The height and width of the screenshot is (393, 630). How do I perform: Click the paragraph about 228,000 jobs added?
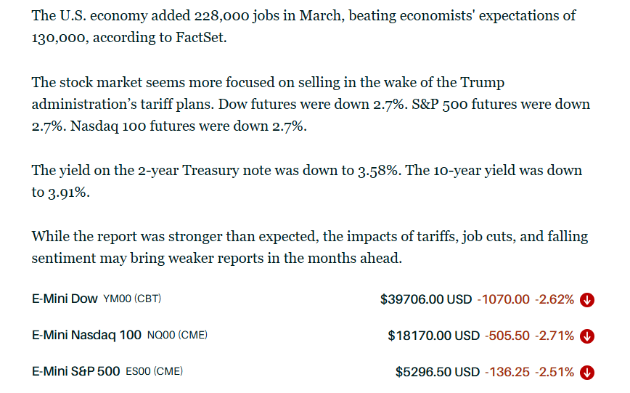tap(303, 26)
